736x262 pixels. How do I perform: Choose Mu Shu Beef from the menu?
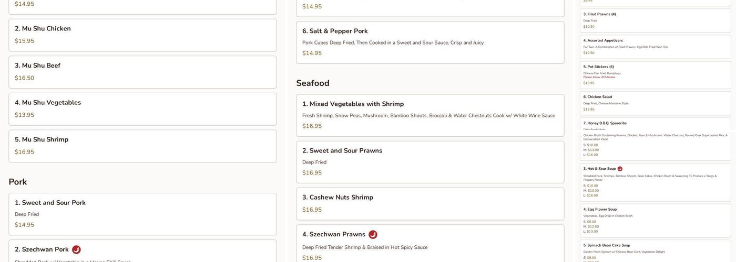click(x=142, y=72)
